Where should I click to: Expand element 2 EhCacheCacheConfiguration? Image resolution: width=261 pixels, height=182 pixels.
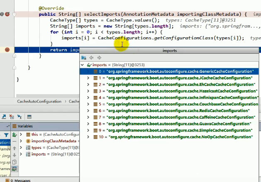[x=88, y=84]
